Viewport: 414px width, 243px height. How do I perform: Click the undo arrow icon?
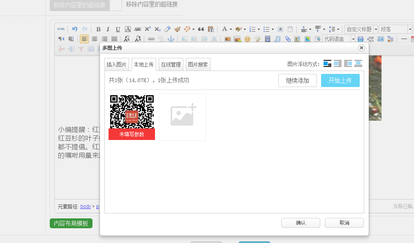(x=75, y=29)
